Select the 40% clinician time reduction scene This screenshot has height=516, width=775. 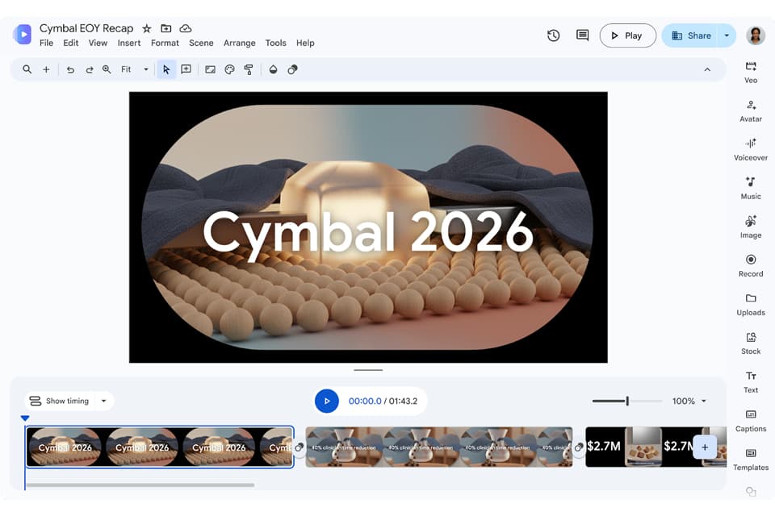tap(439, 447)
